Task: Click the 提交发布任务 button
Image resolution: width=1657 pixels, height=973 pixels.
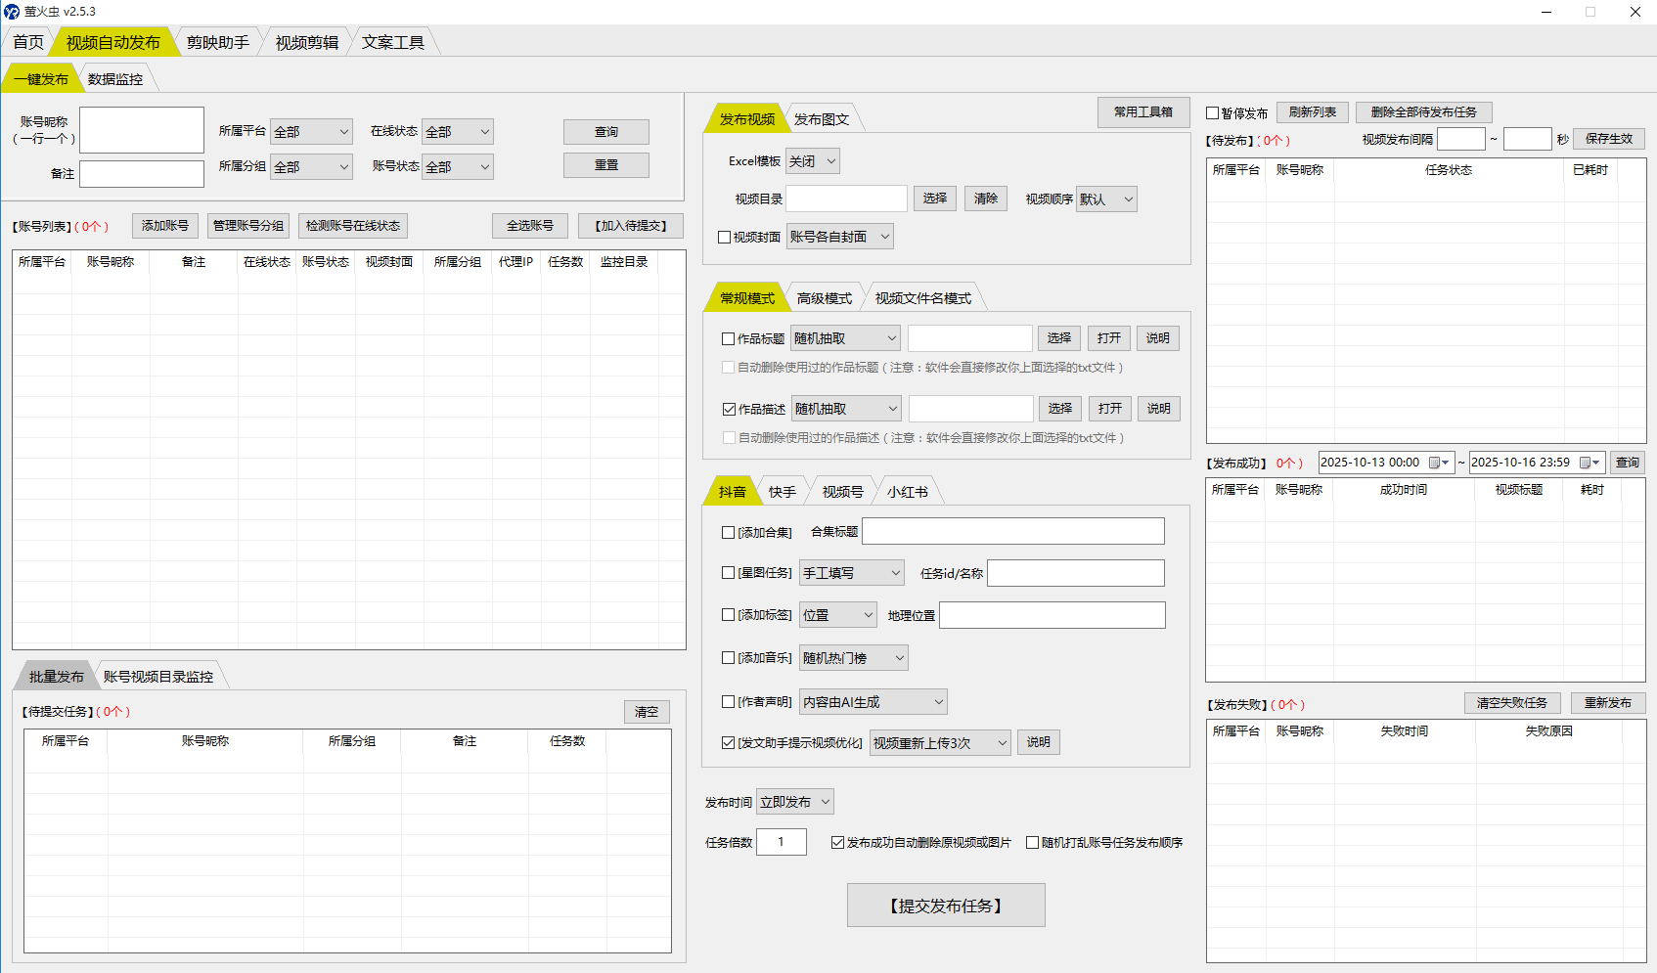Action: [x=946, y=906]
